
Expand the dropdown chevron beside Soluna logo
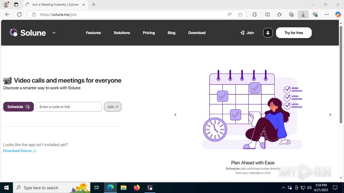54,33
